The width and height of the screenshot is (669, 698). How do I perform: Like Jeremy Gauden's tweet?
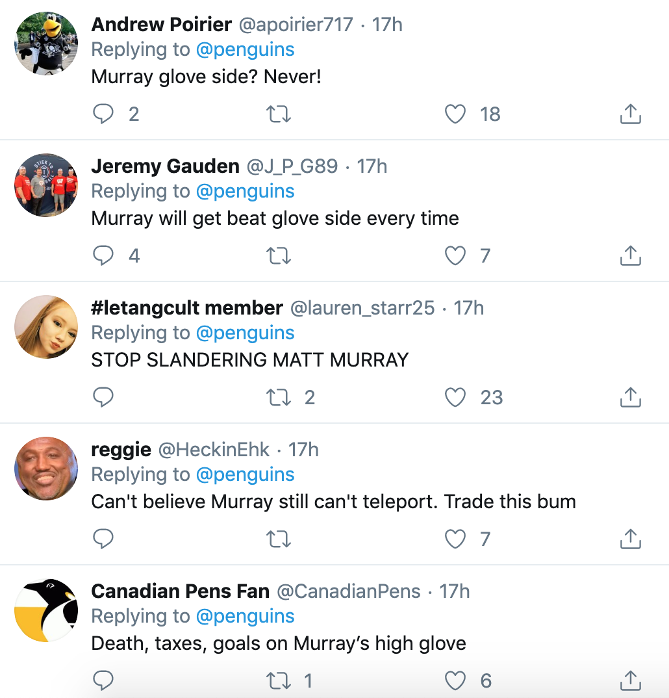point(455,256)
